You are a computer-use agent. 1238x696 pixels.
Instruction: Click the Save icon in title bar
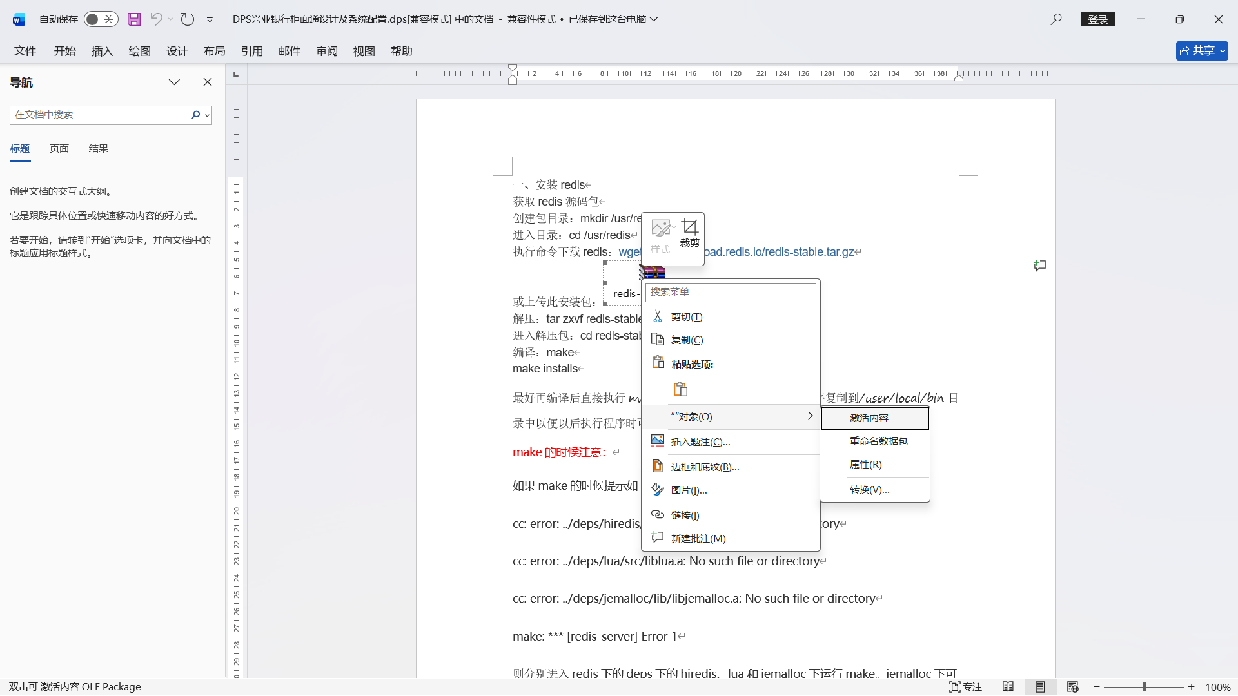[134, 19]
